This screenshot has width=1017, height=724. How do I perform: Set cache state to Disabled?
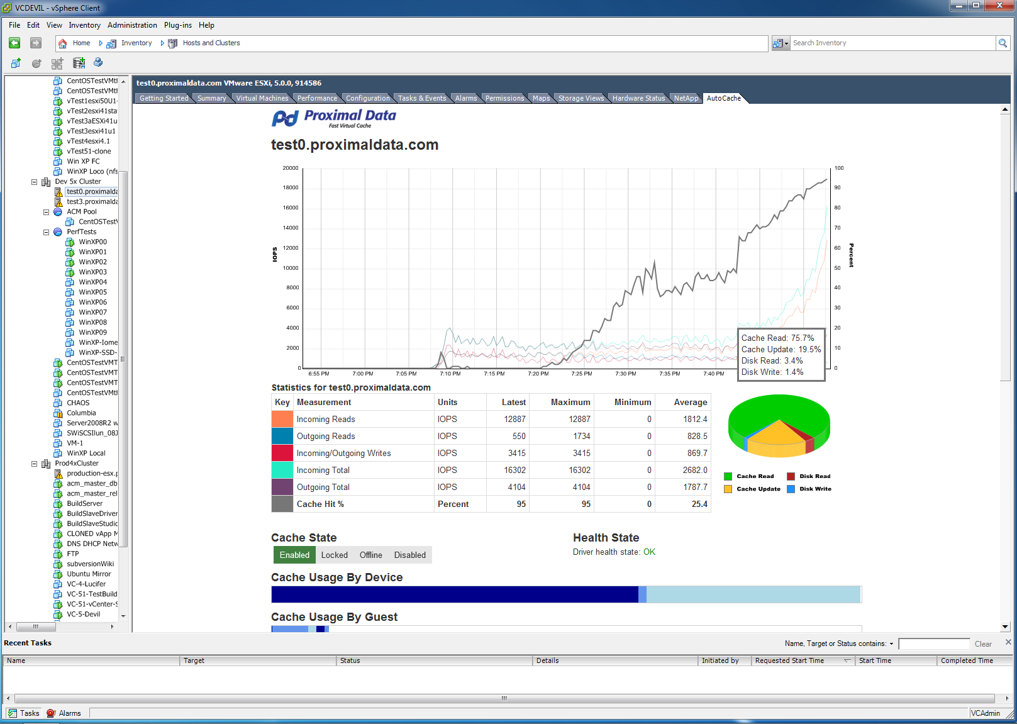coord(409,555)
